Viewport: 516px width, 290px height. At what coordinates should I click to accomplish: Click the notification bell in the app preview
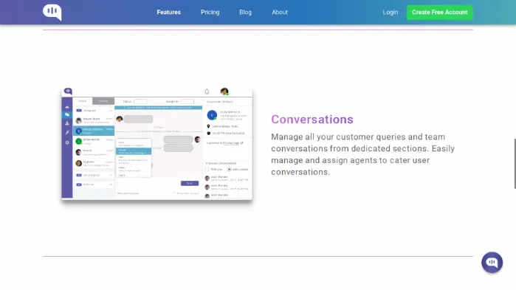pos(207,92)
